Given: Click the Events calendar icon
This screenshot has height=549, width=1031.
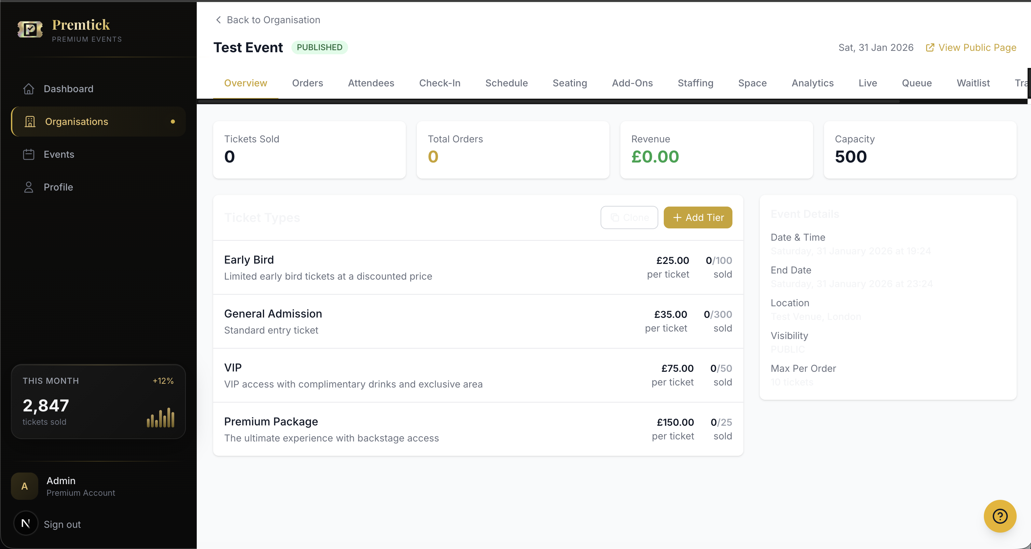Looking at the screenshot, I should click(29, 154).
